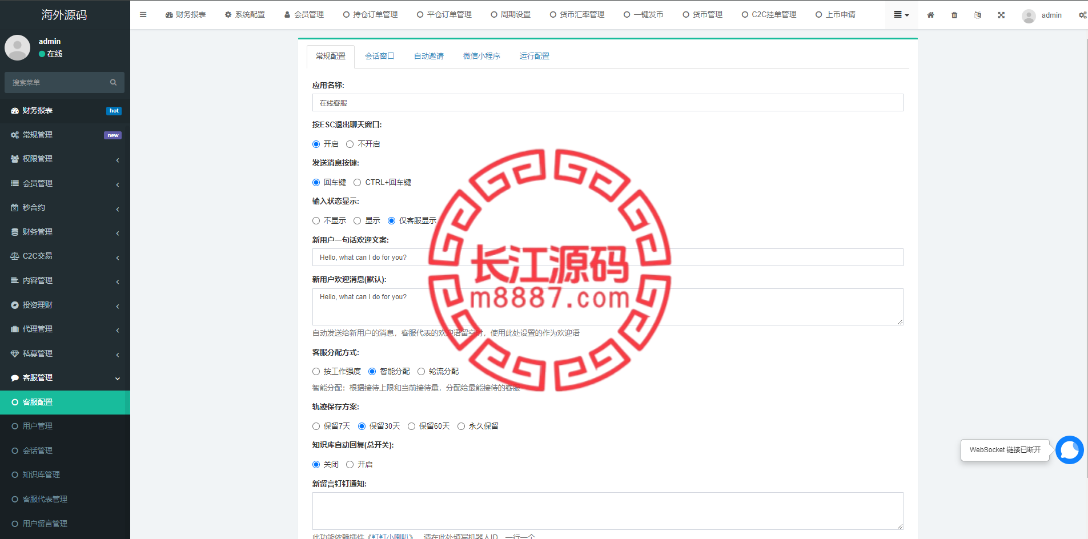Image resolution: width=1088 pixels, height=539 pixels.
Task: Select 永久保留 track retention
Action: [x=461, y=427]
